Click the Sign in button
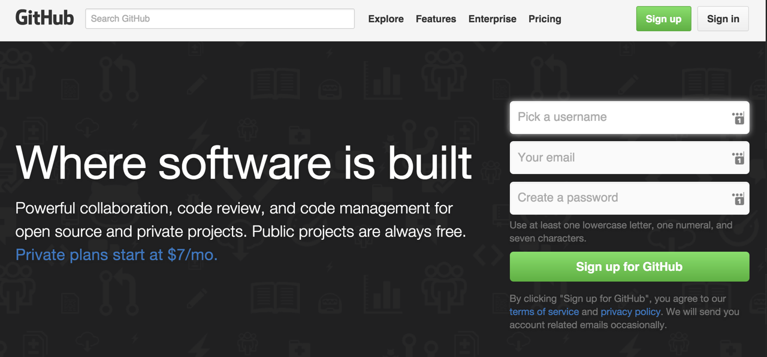The image size is (767, 357). (x=723, y=19)
